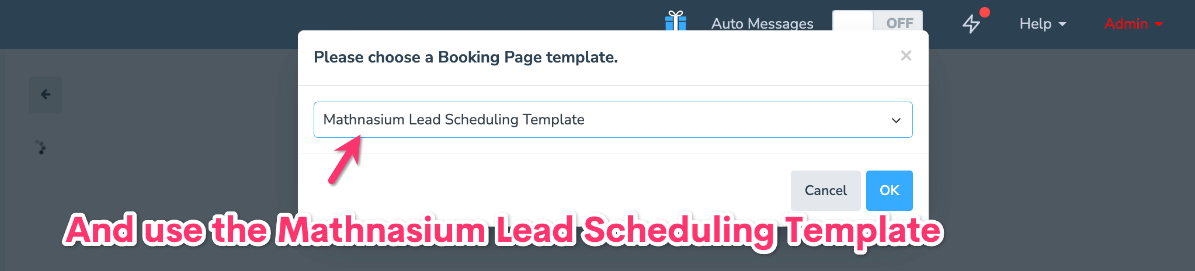Dismiss the template dialog with X
Viewport: 1195px width, 271px height.
[x=906, y=55]
